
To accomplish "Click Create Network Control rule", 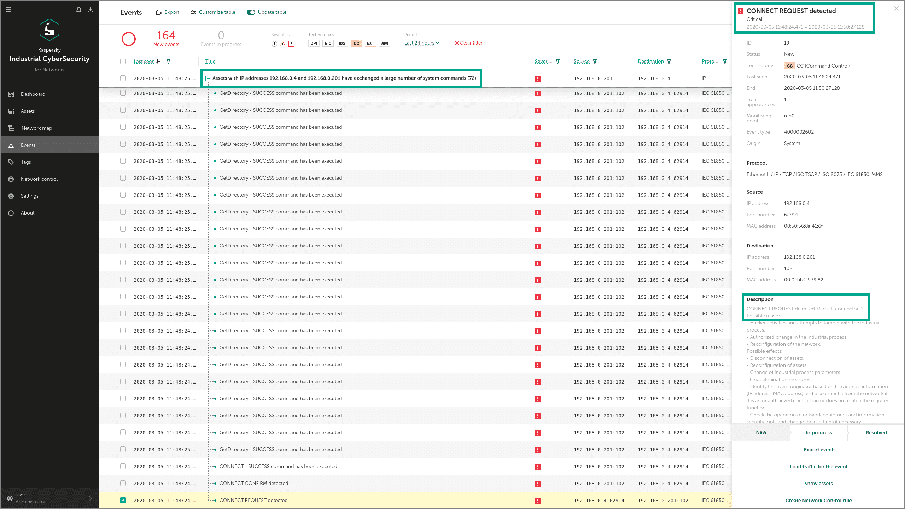I will (x=818, y=501).
